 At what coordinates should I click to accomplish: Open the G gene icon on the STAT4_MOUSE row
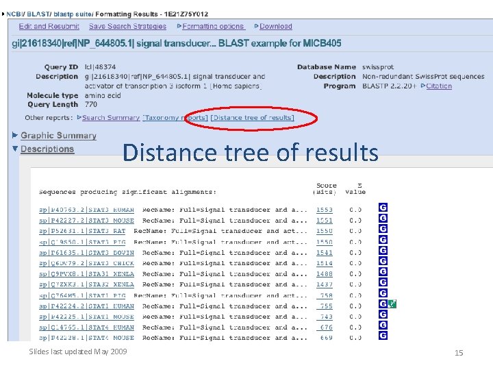[383, 335]
